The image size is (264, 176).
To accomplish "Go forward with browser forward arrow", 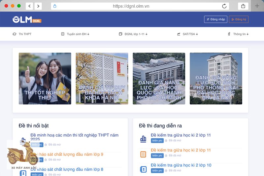I will [38, 6].
